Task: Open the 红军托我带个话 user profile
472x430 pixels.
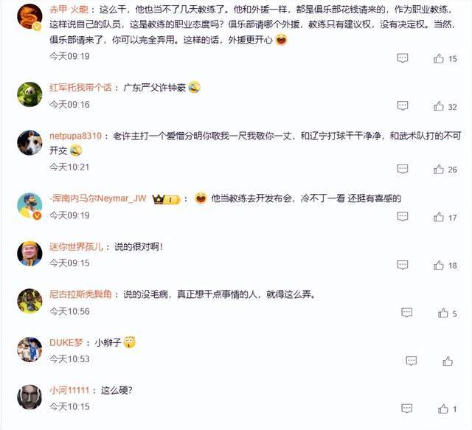Action: (80, 88)
